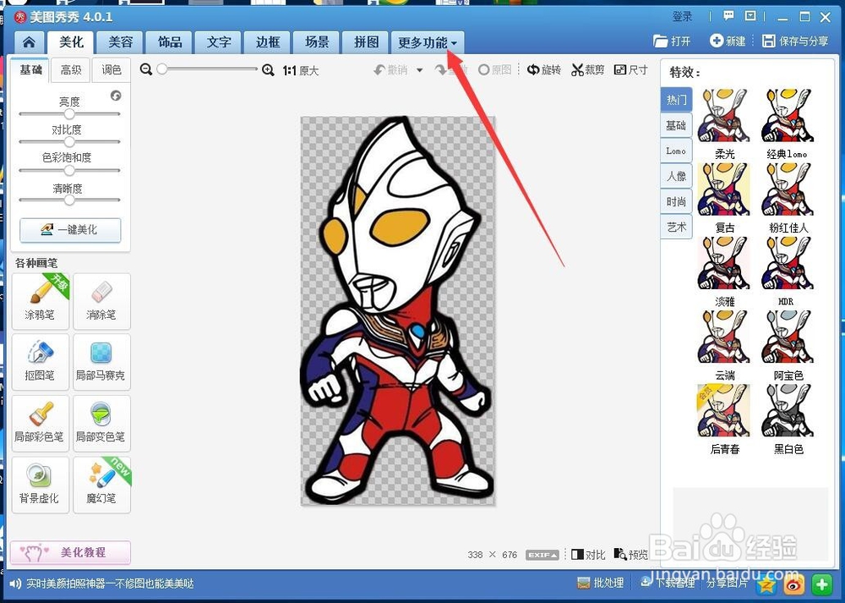Switch to 饰品 accessories tab
Image resolution: width=845 pixels, height=603 pixels.
pos(170,42)
